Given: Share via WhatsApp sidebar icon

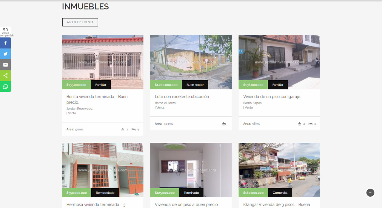Looking at the screenshot, I should (x=5, y=87).
